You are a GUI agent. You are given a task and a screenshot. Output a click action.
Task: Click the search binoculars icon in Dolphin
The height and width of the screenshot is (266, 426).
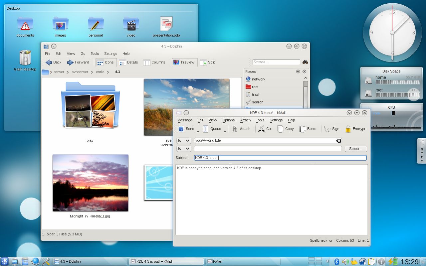(x=305, y=62)
